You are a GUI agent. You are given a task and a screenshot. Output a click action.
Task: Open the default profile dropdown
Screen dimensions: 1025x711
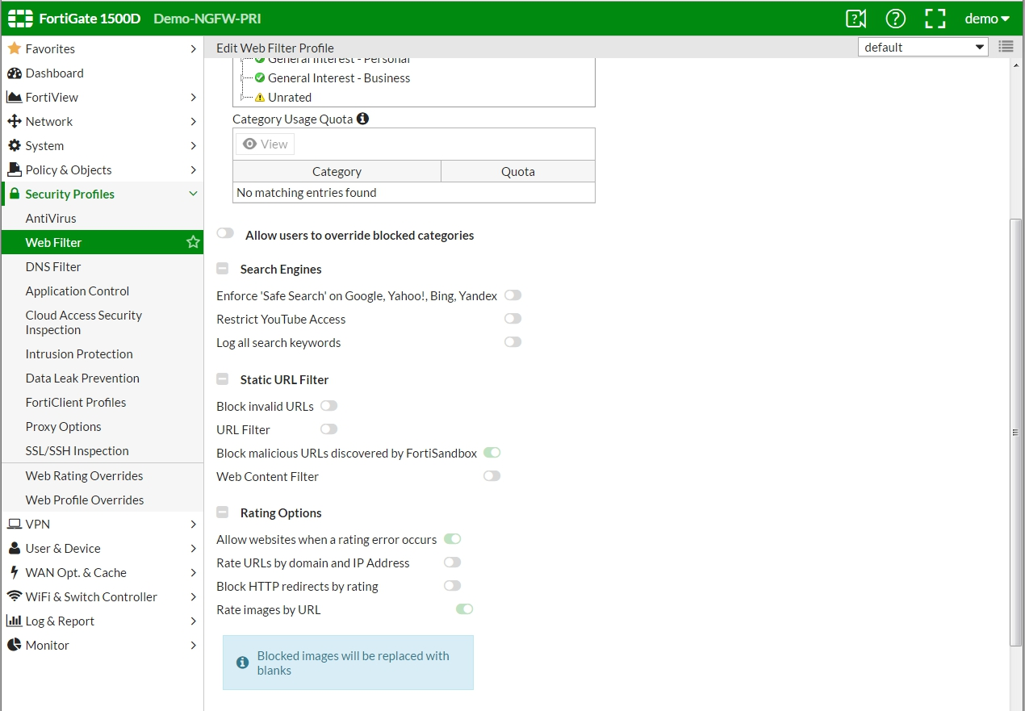pos(923,47)
